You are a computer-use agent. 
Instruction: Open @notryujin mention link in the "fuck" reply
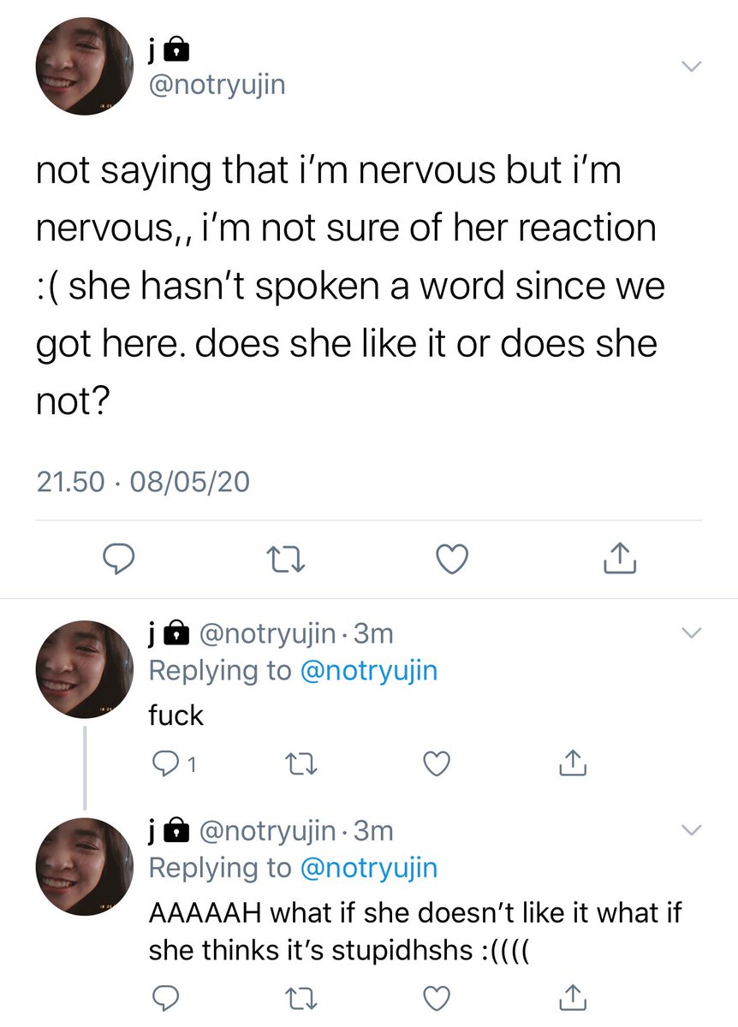368,671
